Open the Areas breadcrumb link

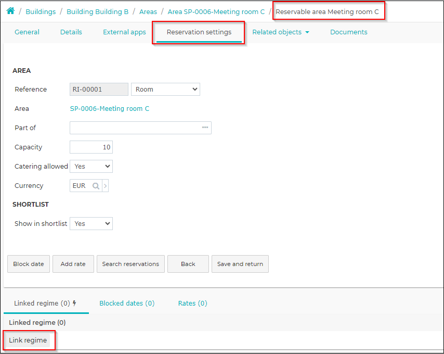pyautogui.click(x=148, y=11)
